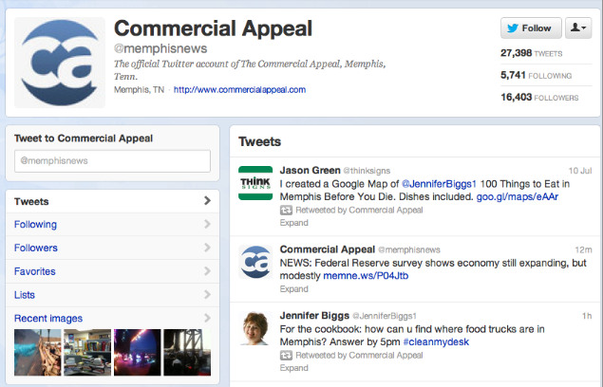
Task: Click the @memphisnews tweet input field
Action: click(112, 161)
